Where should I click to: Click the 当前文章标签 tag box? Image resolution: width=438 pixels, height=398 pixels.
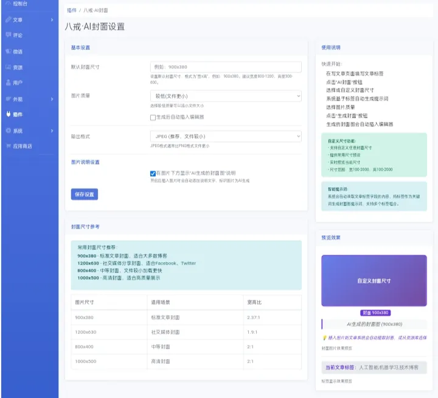[x=374, y=368]
